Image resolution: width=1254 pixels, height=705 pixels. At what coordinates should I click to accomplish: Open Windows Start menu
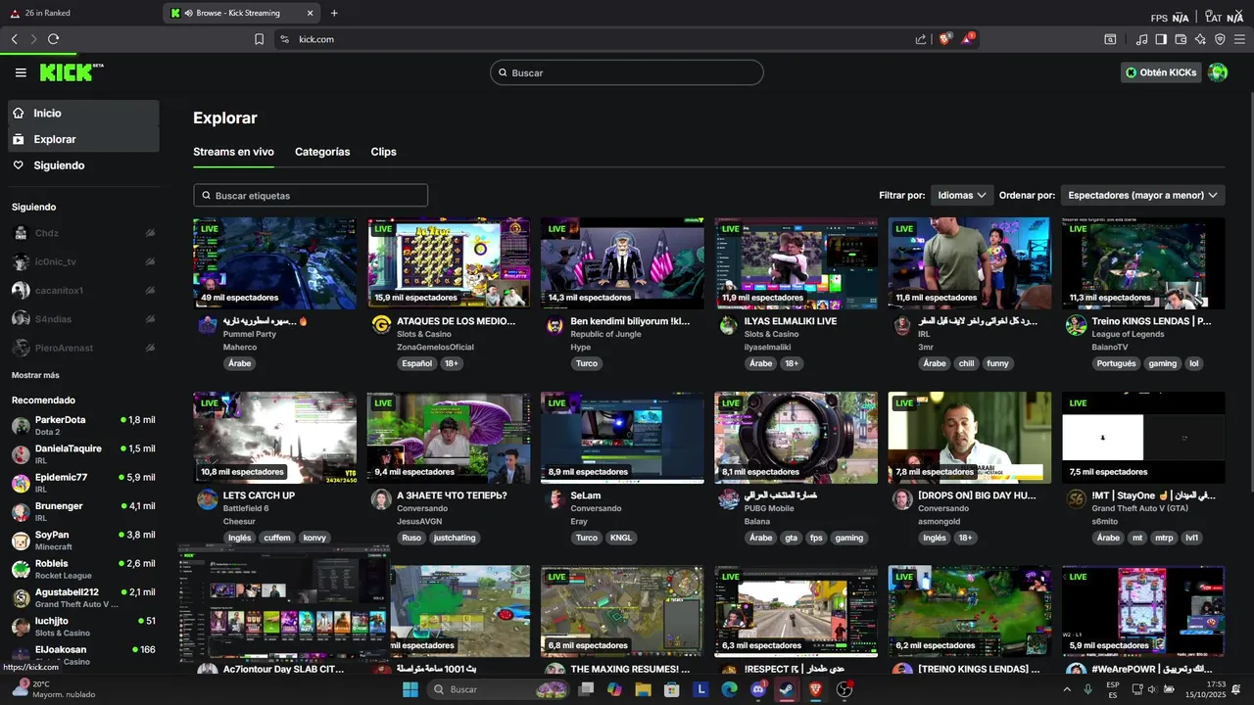click(x=410, y=689)
